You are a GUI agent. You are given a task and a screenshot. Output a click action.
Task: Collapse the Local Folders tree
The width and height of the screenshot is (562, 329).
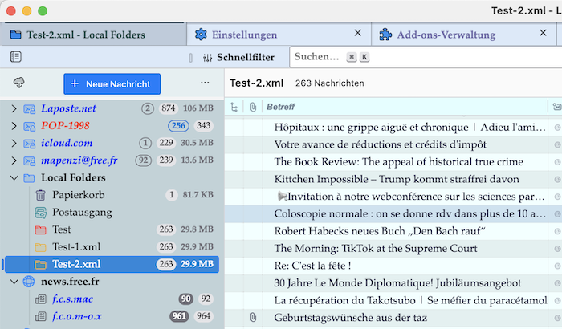pos(14,177)
